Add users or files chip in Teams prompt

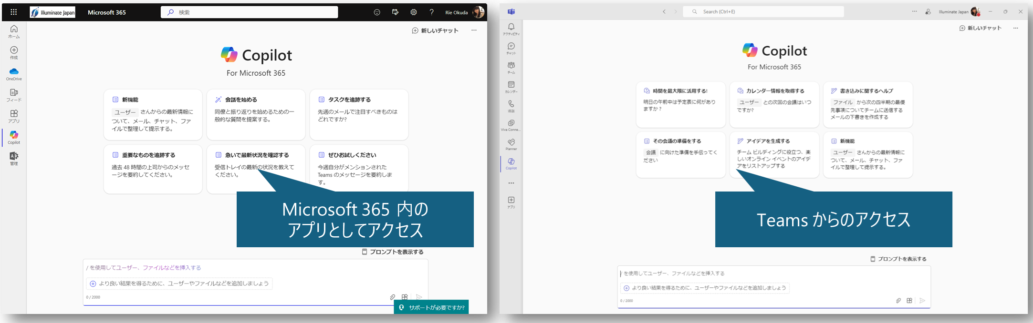(x=705, y=288)
